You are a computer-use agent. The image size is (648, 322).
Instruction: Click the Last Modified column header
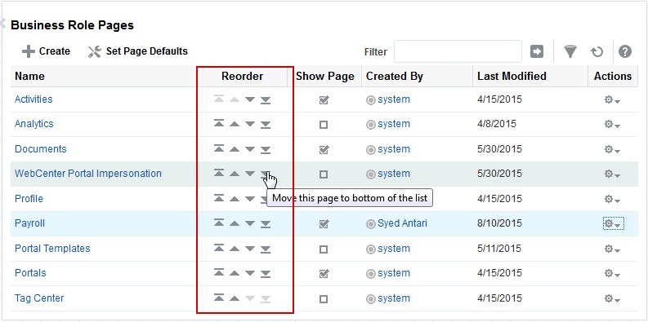(512, 77)
